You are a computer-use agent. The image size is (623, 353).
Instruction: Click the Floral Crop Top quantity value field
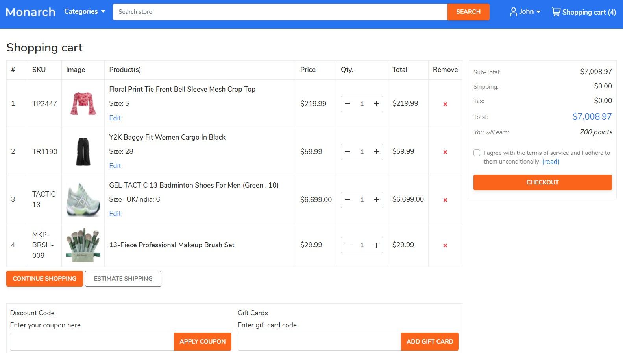(x=362, y=104)
